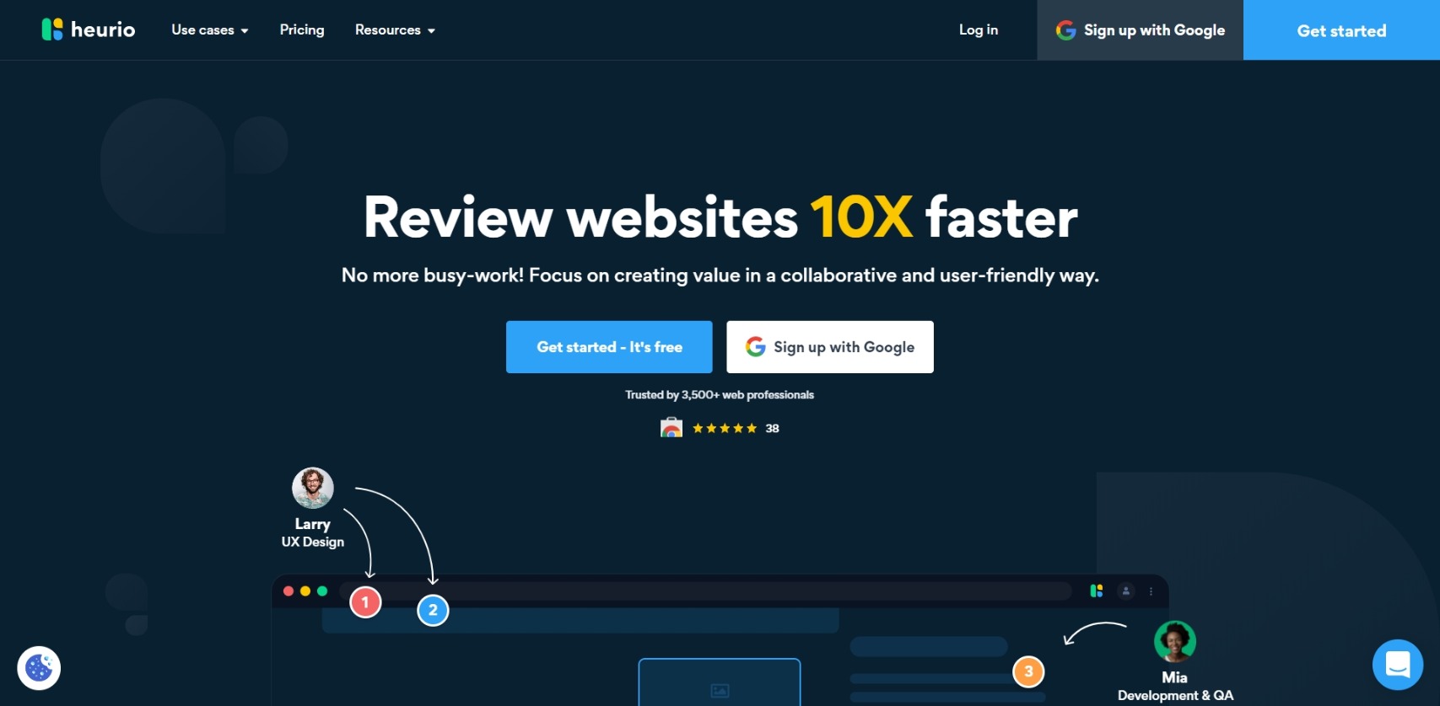Click the orange comment marker 3

(x=1028, y=671)
